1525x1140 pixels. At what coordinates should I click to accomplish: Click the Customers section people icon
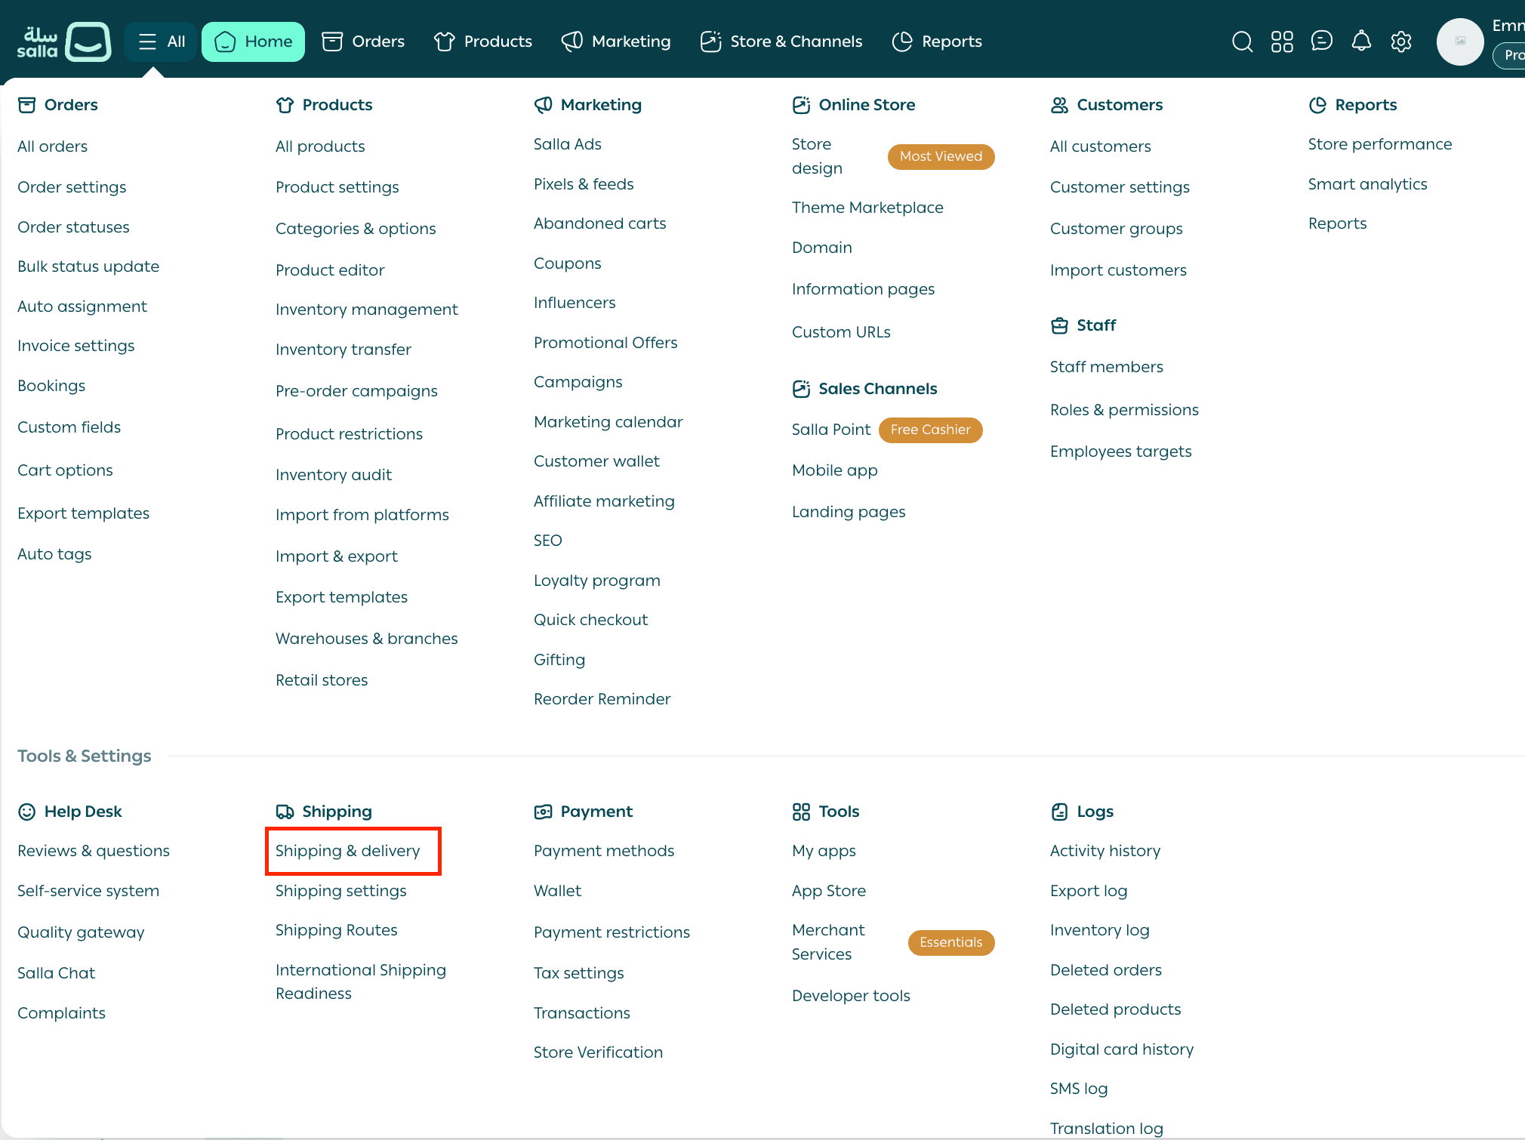pyautogui.click(x=1059, y=105)
